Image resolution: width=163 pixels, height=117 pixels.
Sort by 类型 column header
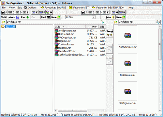pos(102,27)
